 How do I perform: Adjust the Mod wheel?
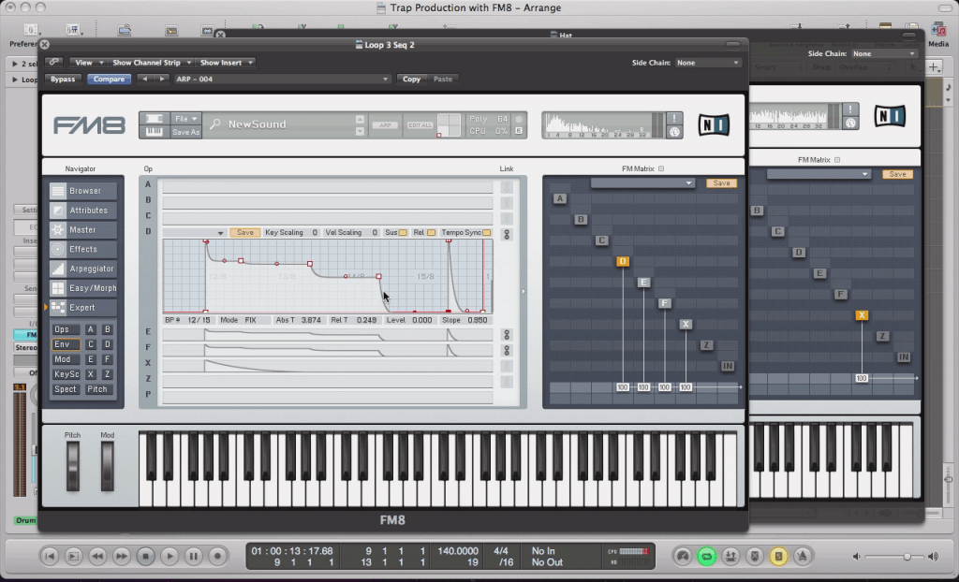[x=108, y=466]
